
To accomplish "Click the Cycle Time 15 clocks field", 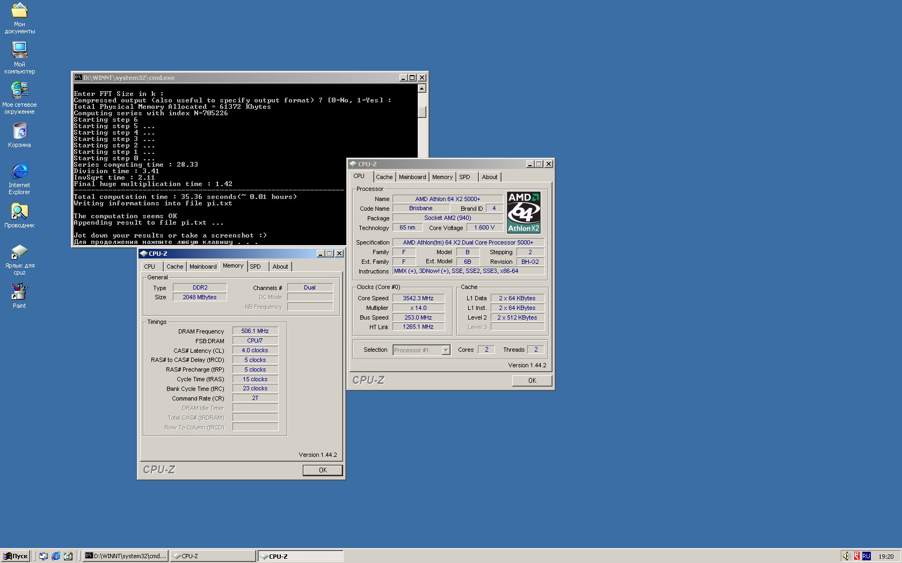I will 255,379.
